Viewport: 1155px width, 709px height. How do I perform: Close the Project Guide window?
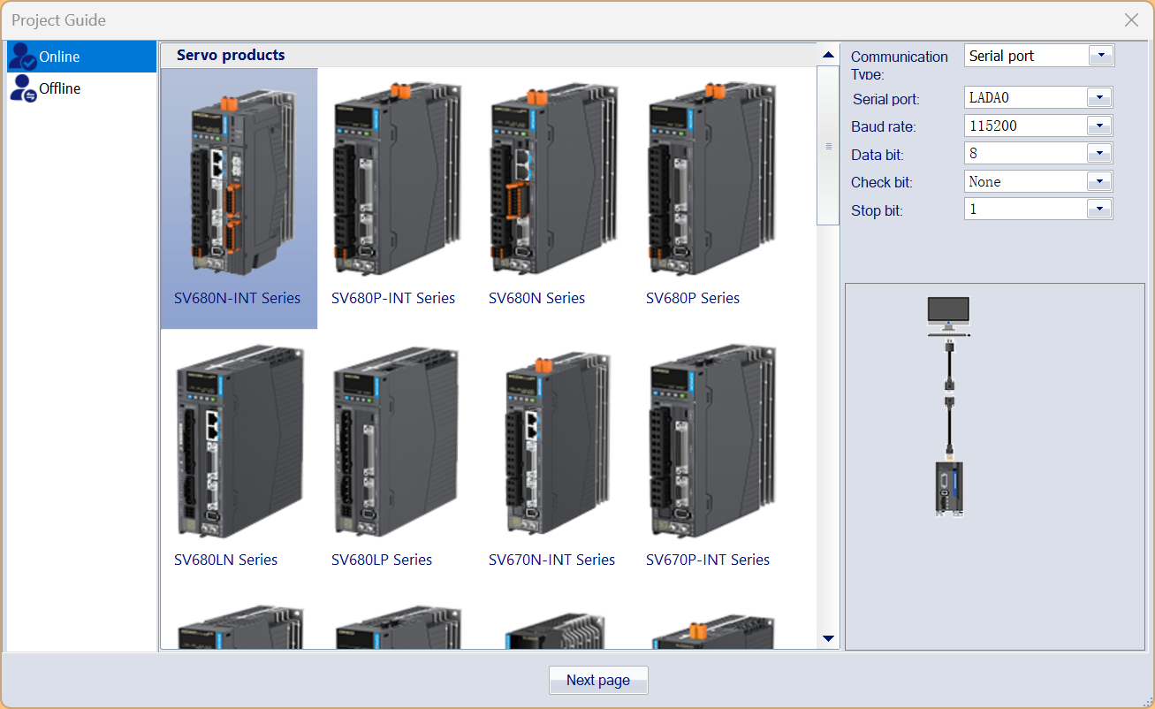1131,19
